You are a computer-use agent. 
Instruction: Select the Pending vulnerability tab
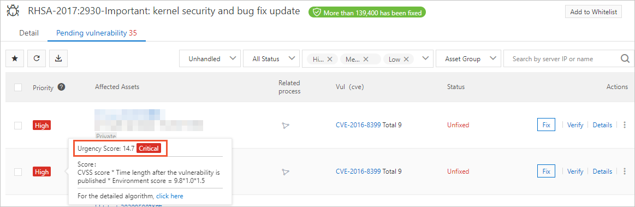coord(97,33)
